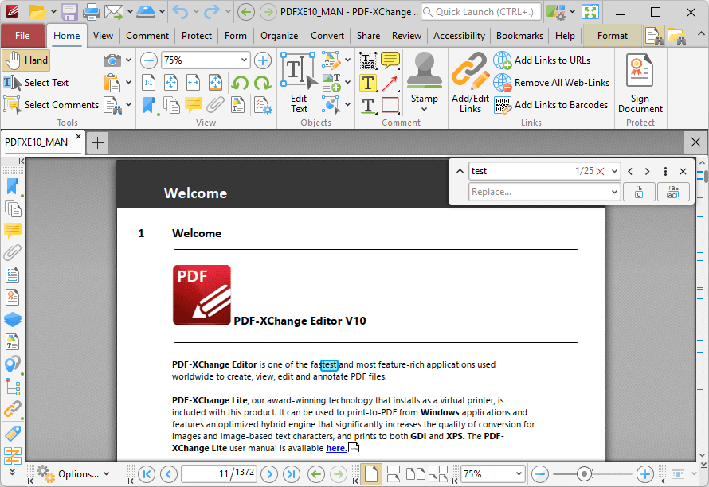Select the Underline Text tool
The image size is (709, 487).
(x=367, y=105)
